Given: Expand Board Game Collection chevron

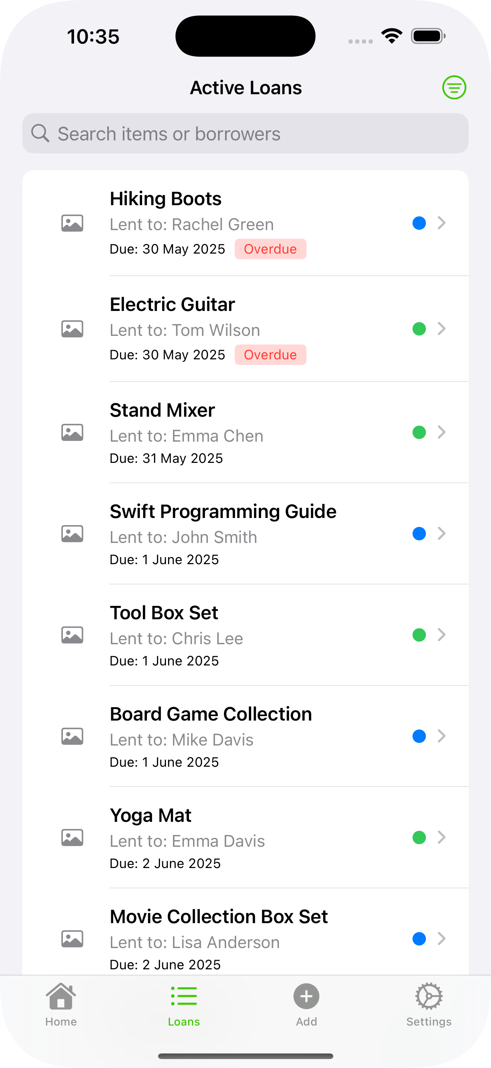Looking at the screenshot, I should coord(441,736).
